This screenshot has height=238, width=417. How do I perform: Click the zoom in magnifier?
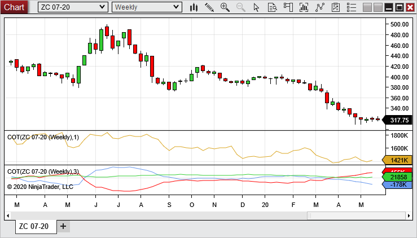tap(225, 7)
